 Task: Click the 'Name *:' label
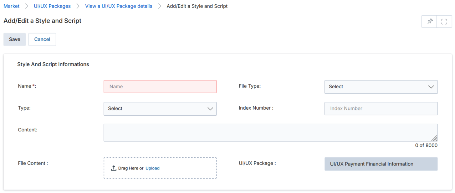click(27, 86)
